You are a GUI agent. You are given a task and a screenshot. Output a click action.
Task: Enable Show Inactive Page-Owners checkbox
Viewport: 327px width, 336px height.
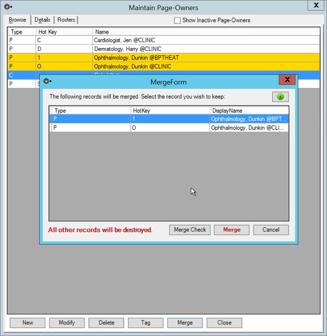(x=177, y=20)
